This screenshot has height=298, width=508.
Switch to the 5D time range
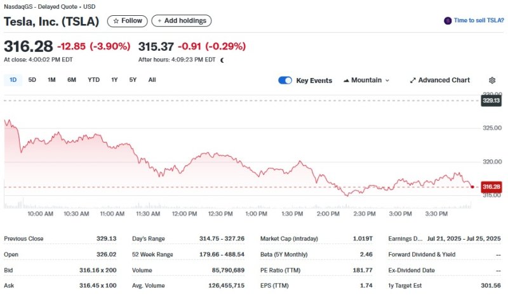(x=32, y=80)
